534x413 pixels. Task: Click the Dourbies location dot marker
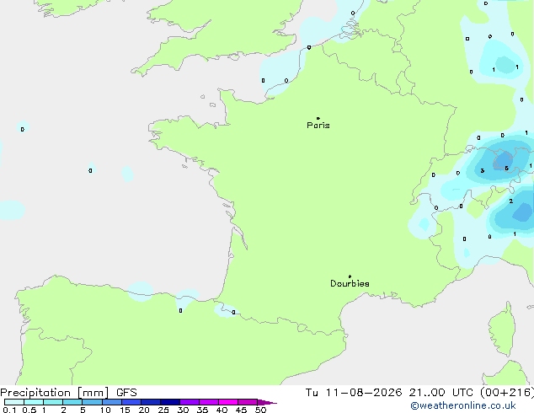click(x=350, y=276)
